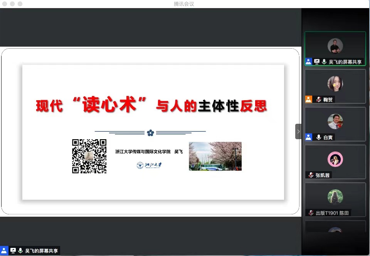
Task: Click the screen share icon beside 吴飞的屏幕共享 at bottom left
Action: click(13, 250)
